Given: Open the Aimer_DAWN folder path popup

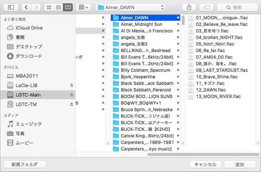Looking at the screenshot, I should click(x=131, y=7).
